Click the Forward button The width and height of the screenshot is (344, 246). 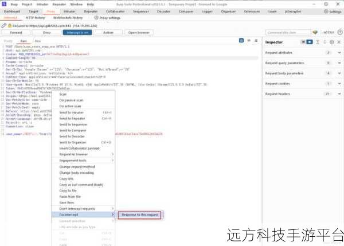pos(16,33)
